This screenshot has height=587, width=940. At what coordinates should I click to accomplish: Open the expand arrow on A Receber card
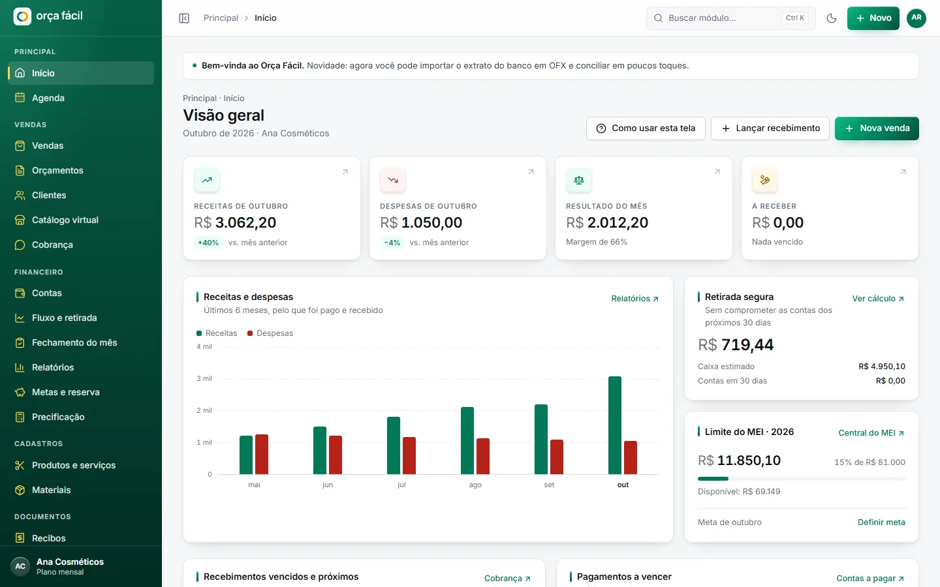[x=903, y=172]
